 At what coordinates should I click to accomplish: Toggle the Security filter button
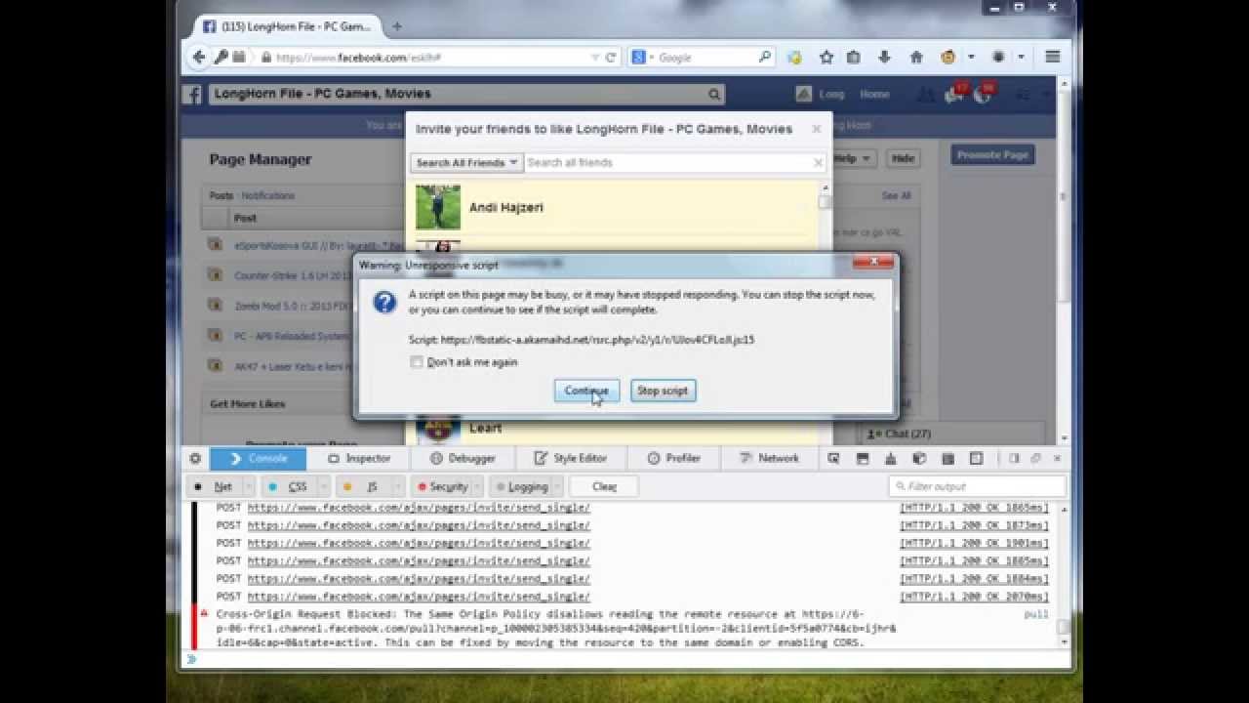(442, 486)
